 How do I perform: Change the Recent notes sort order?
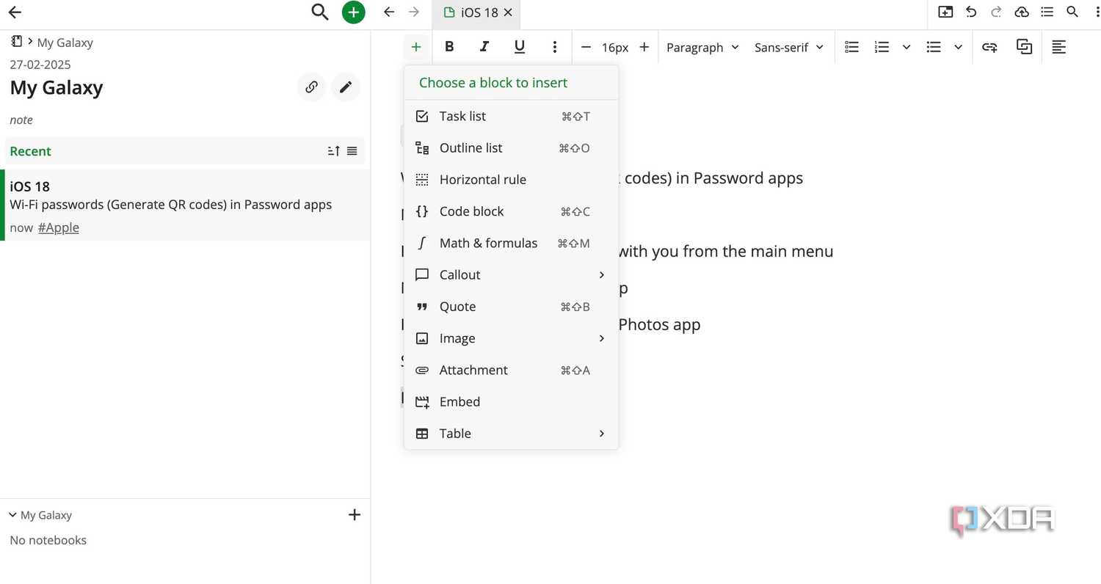(334, 151)
